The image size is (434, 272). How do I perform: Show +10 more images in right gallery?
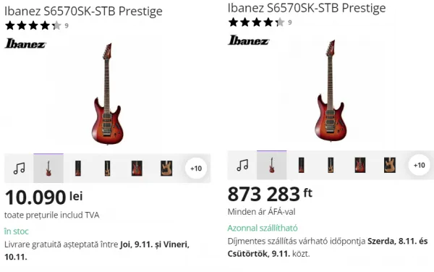[x=419, y=165]
